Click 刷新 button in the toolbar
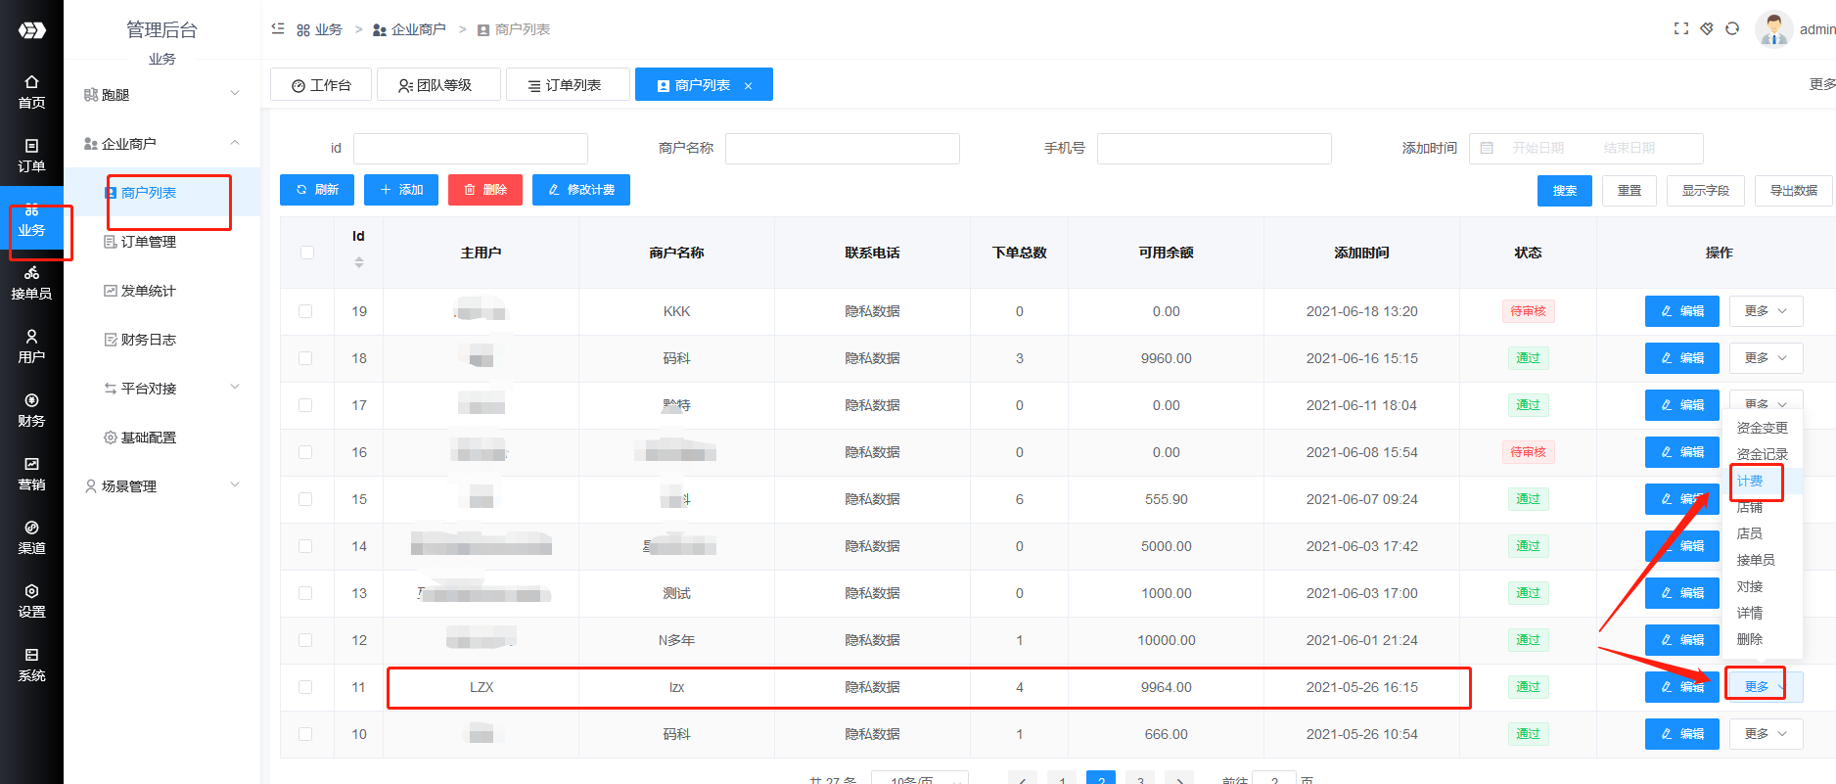 point(317,190)
